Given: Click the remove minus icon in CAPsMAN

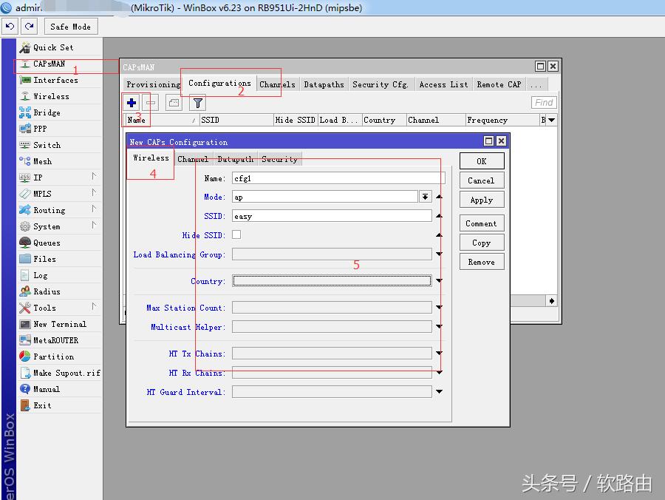Looking at the screenshot, I should (151, 103).
